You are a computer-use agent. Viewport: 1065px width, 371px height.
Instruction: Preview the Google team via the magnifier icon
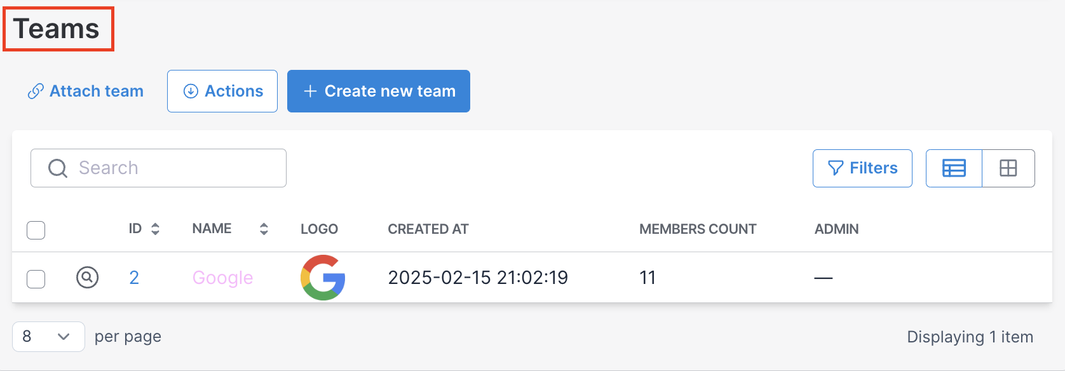tap(88, 278)
